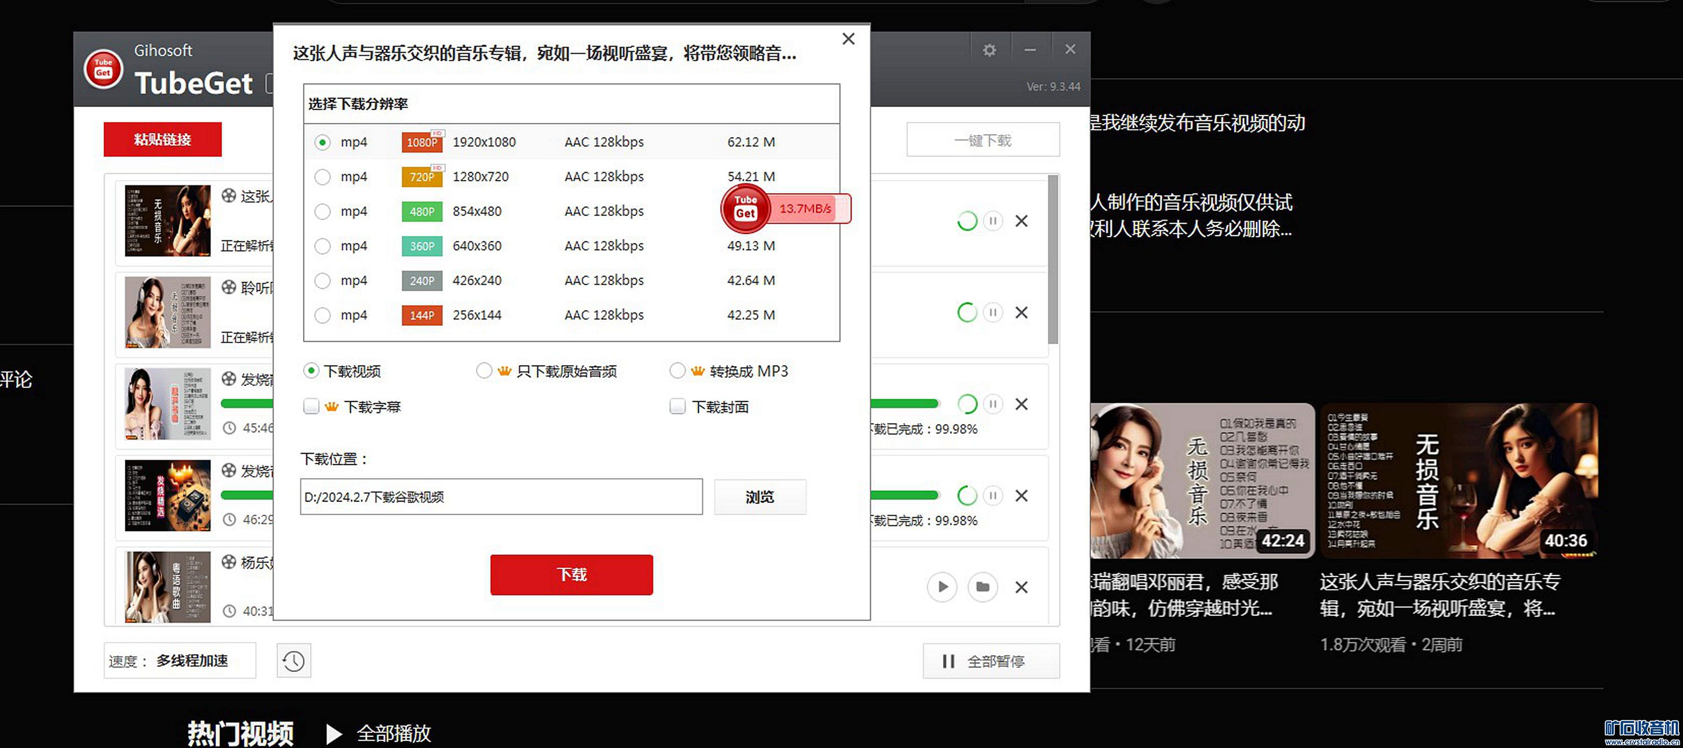The image size is (1683, 748).
Task: Click the download location path field
Action: 501,497
